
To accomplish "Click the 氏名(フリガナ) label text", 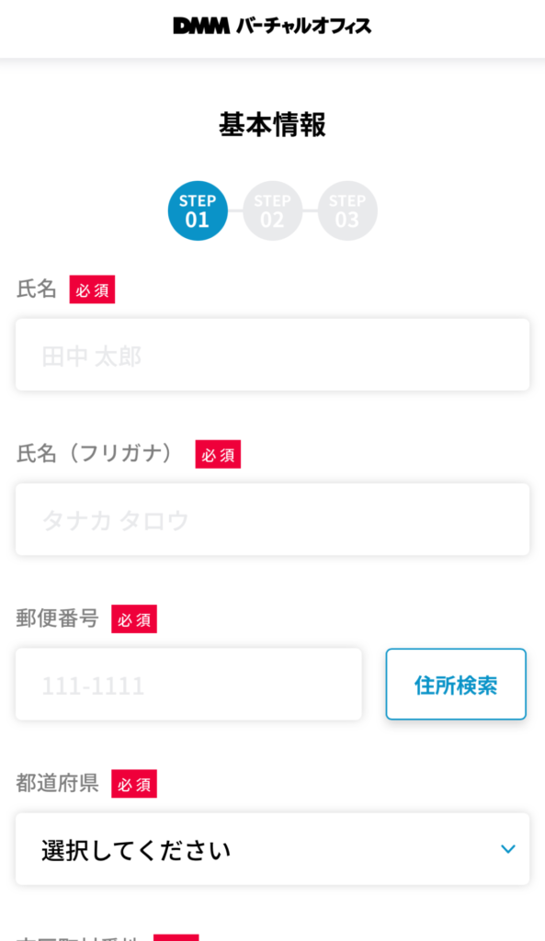I will tap(95, 454).
